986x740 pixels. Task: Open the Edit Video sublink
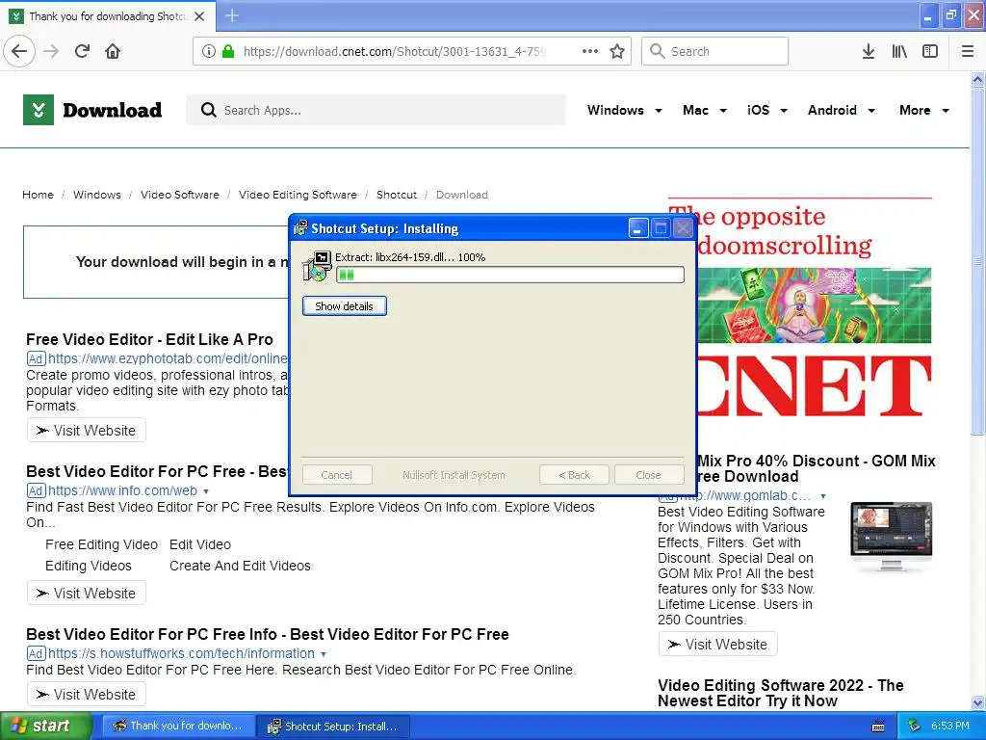200,545
